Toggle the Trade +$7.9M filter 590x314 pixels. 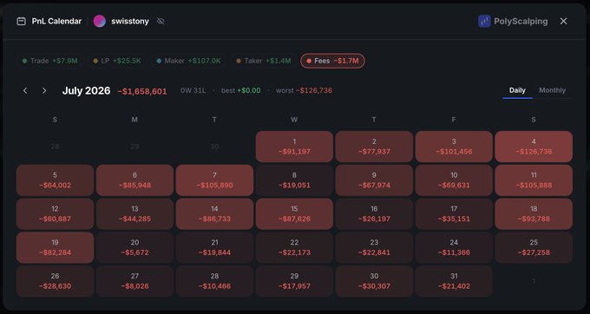point(50,61)
